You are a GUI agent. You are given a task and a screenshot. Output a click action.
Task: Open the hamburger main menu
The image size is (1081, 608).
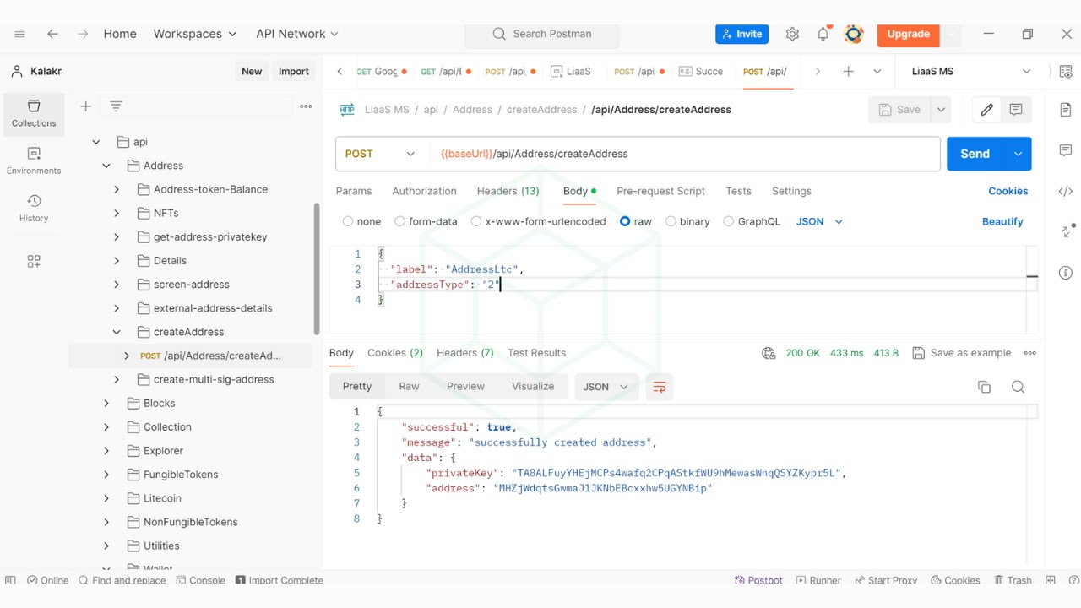(20, 34)
